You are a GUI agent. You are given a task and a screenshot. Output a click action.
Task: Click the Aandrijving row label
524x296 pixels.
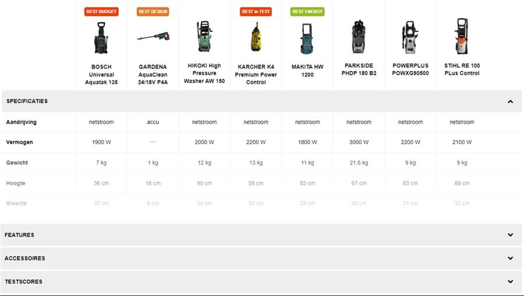click(22, 122)
